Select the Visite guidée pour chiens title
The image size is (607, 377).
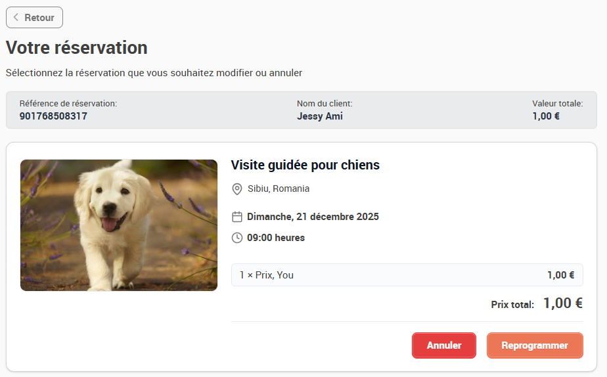click(305, 165)
